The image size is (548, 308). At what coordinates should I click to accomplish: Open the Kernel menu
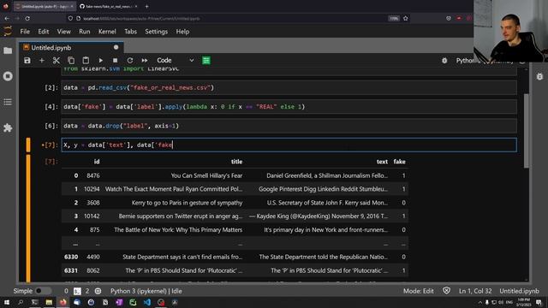point(107,32)
